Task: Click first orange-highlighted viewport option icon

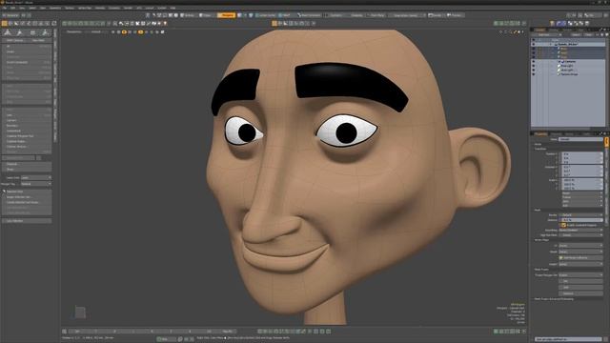Action: [124, 31]
